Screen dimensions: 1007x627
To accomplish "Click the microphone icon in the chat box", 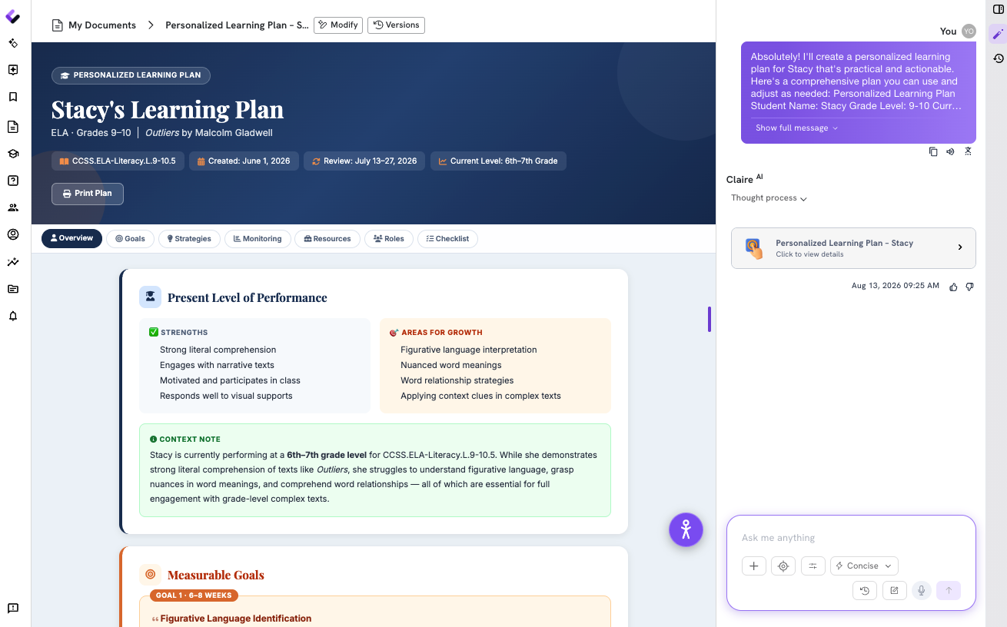I will tap(921, 590).
